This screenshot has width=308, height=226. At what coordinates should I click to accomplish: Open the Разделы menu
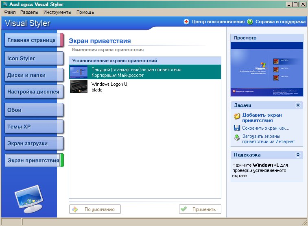coord(29,12)
